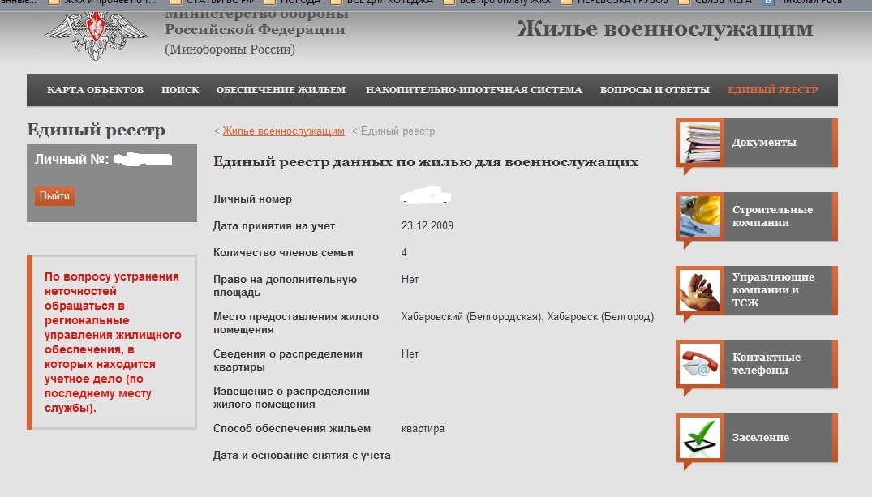Click the stacked papers Documents icon
872x497 pixels.
(x=699, y=143)
